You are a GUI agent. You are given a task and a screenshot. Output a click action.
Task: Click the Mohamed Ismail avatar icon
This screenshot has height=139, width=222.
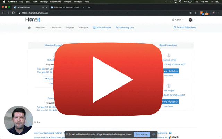[x=169, y=55]
